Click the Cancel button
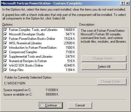 point(80,105)
